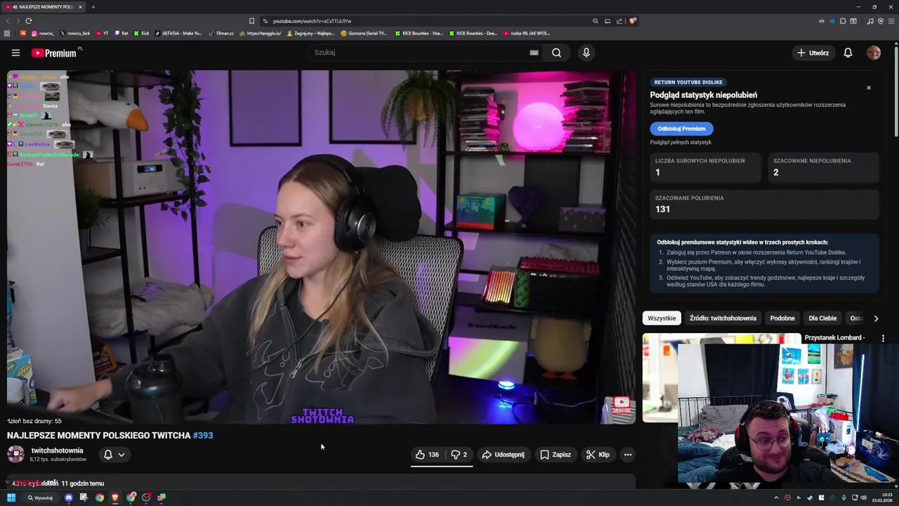The width and height of the screenshot is (899, 506).
Task: Create a clip with Klip button
Action: pos(598,455)
